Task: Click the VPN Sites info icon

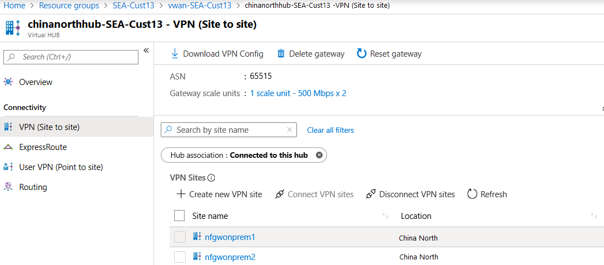Action: coord(211,178)
